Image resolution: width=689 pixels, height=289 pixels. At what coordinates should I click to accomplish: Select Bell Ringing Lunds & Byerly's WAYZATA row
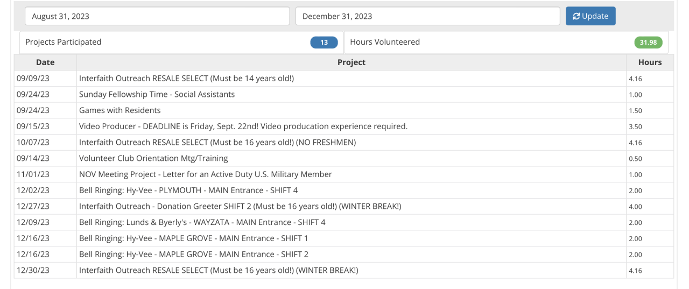tap(202, 222)
